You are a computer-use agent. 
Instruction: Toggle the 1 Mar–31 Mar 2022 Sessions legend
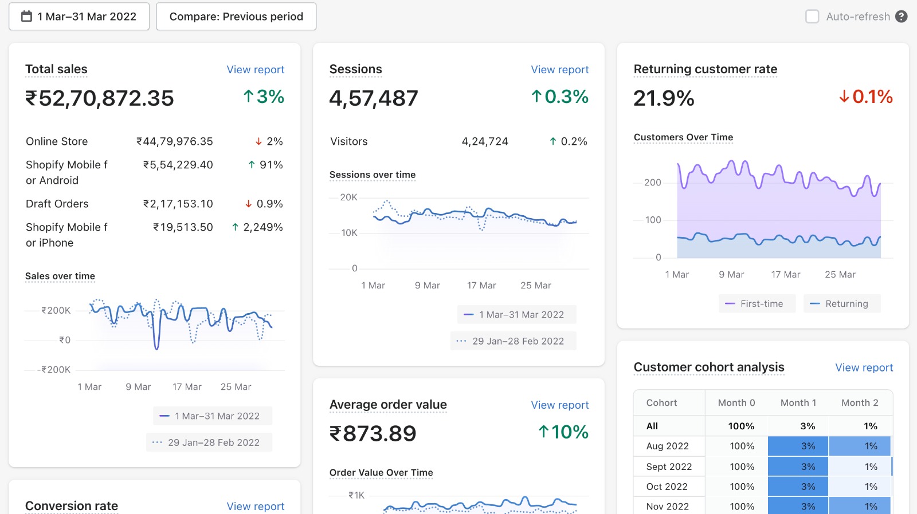pyautogui.click(x=516, y=314)
